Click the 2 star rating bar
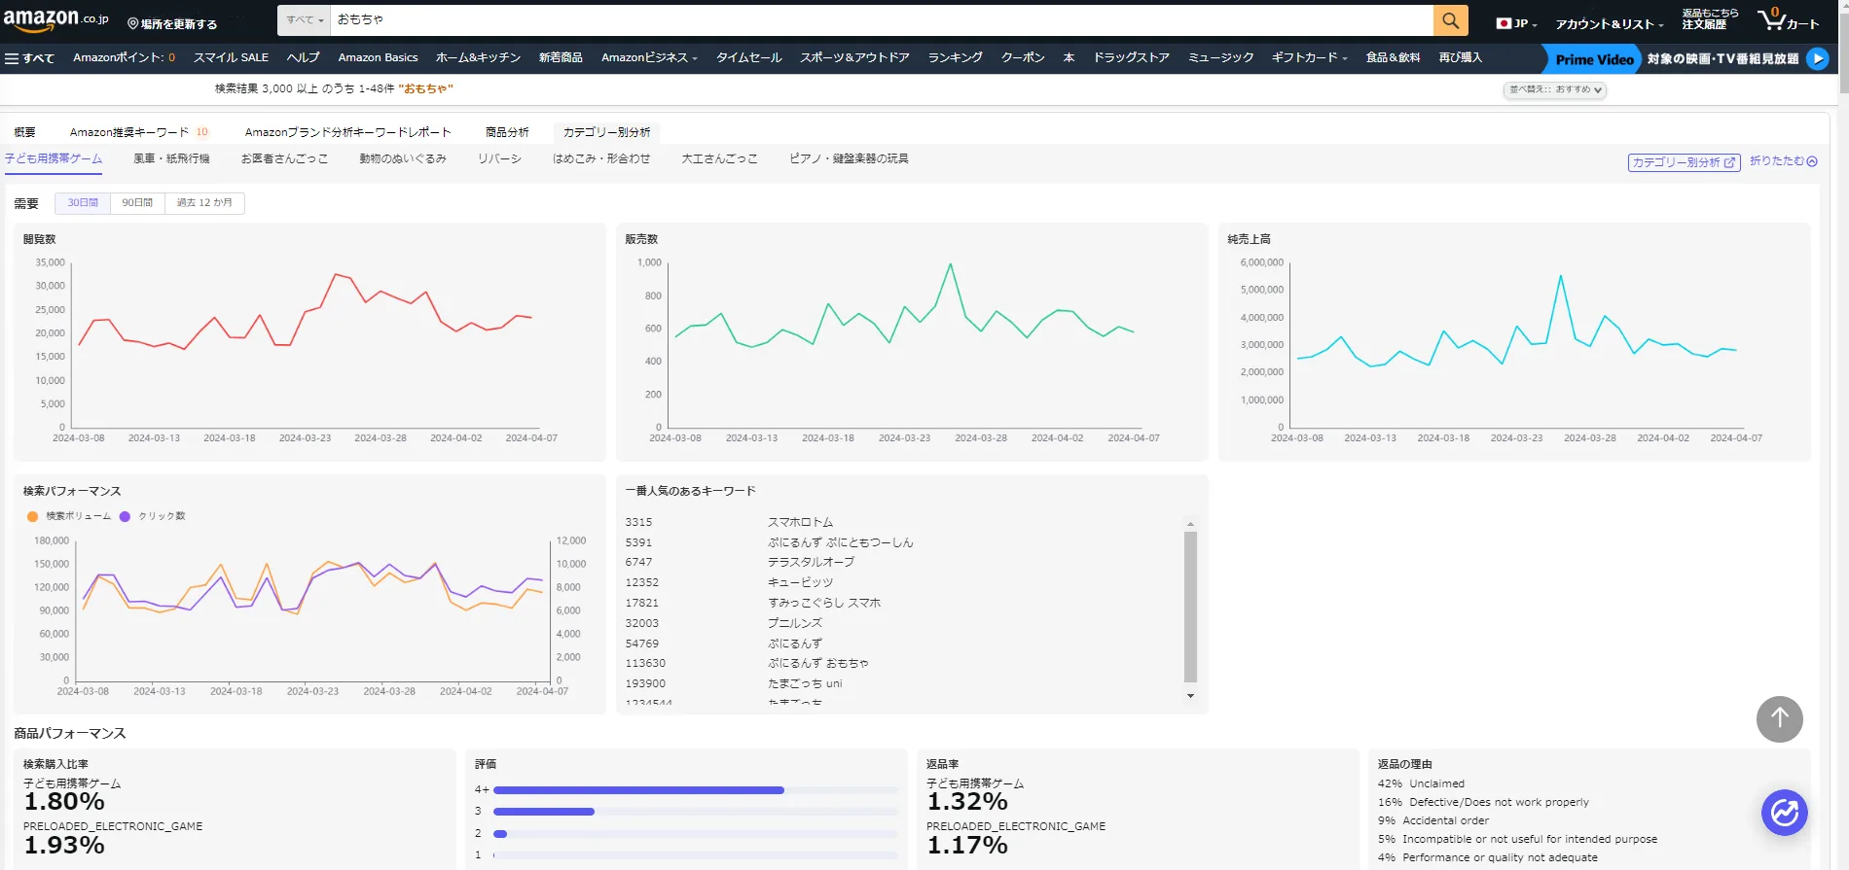 coord(695,834)
